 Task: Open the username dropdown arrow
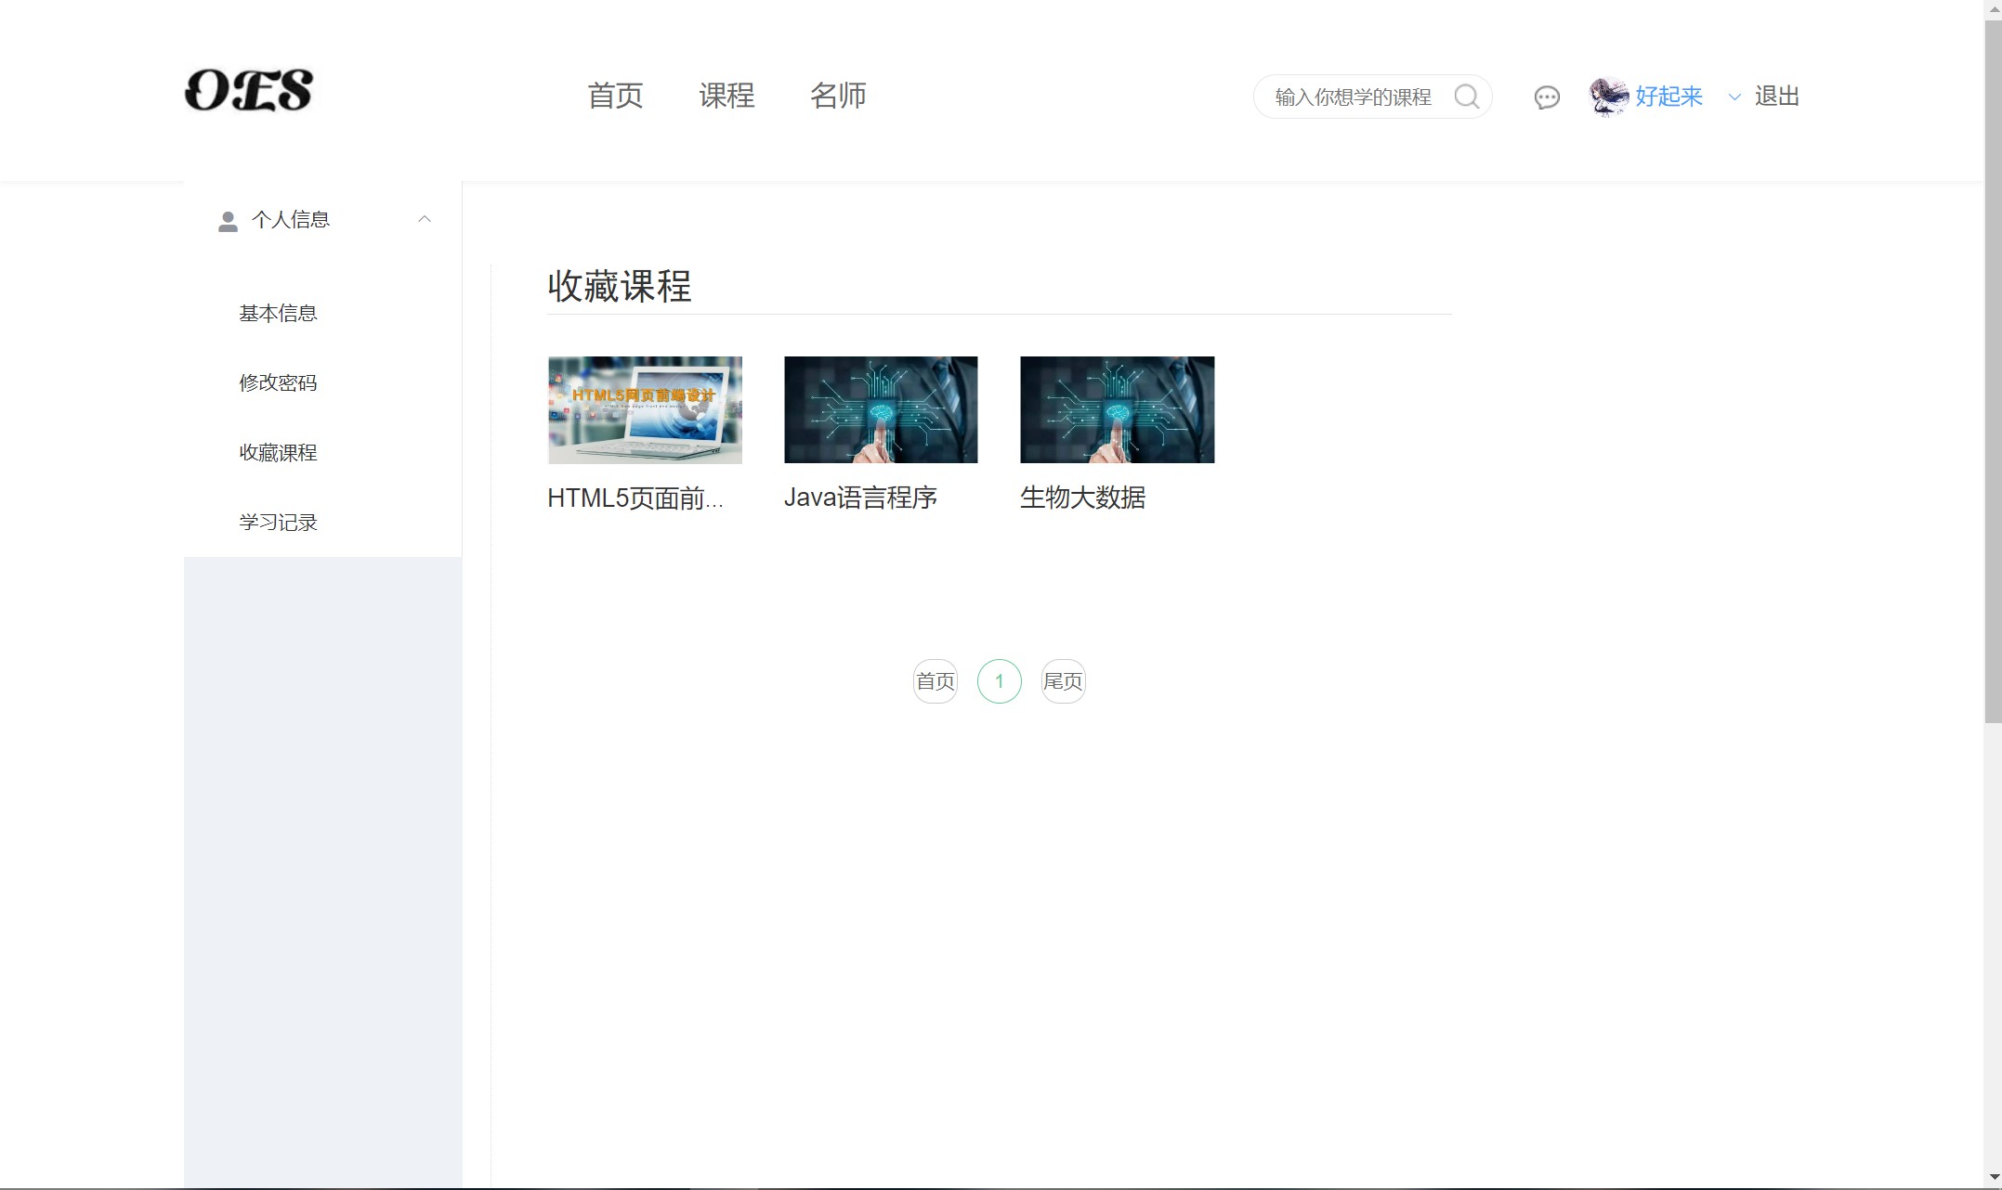[x=1734, y=97]
